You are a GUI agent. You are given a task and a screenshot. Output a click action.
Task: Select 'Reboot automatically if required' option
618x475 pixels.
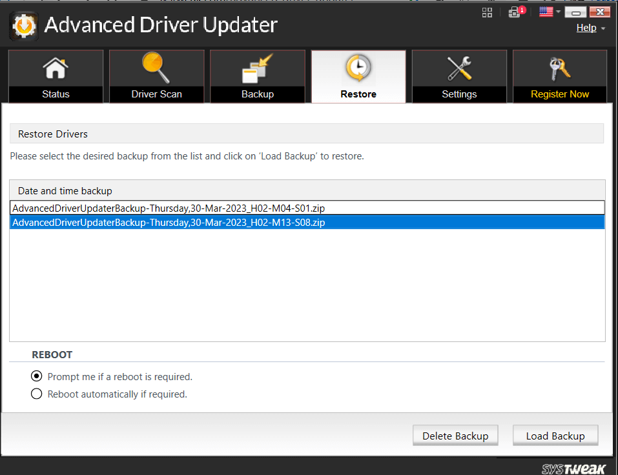coord(37,394)
